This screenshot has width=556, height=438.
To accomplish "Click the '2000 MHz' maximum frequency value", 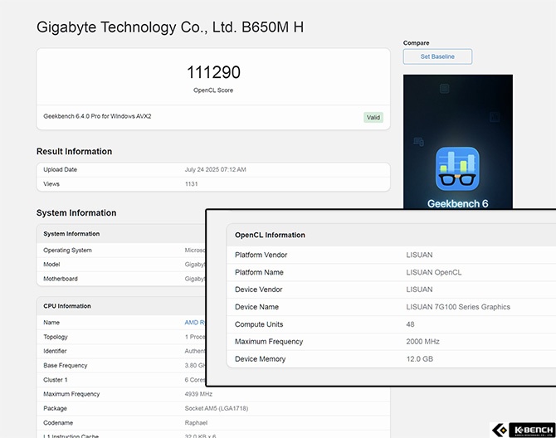I will (x=422, y=342).
